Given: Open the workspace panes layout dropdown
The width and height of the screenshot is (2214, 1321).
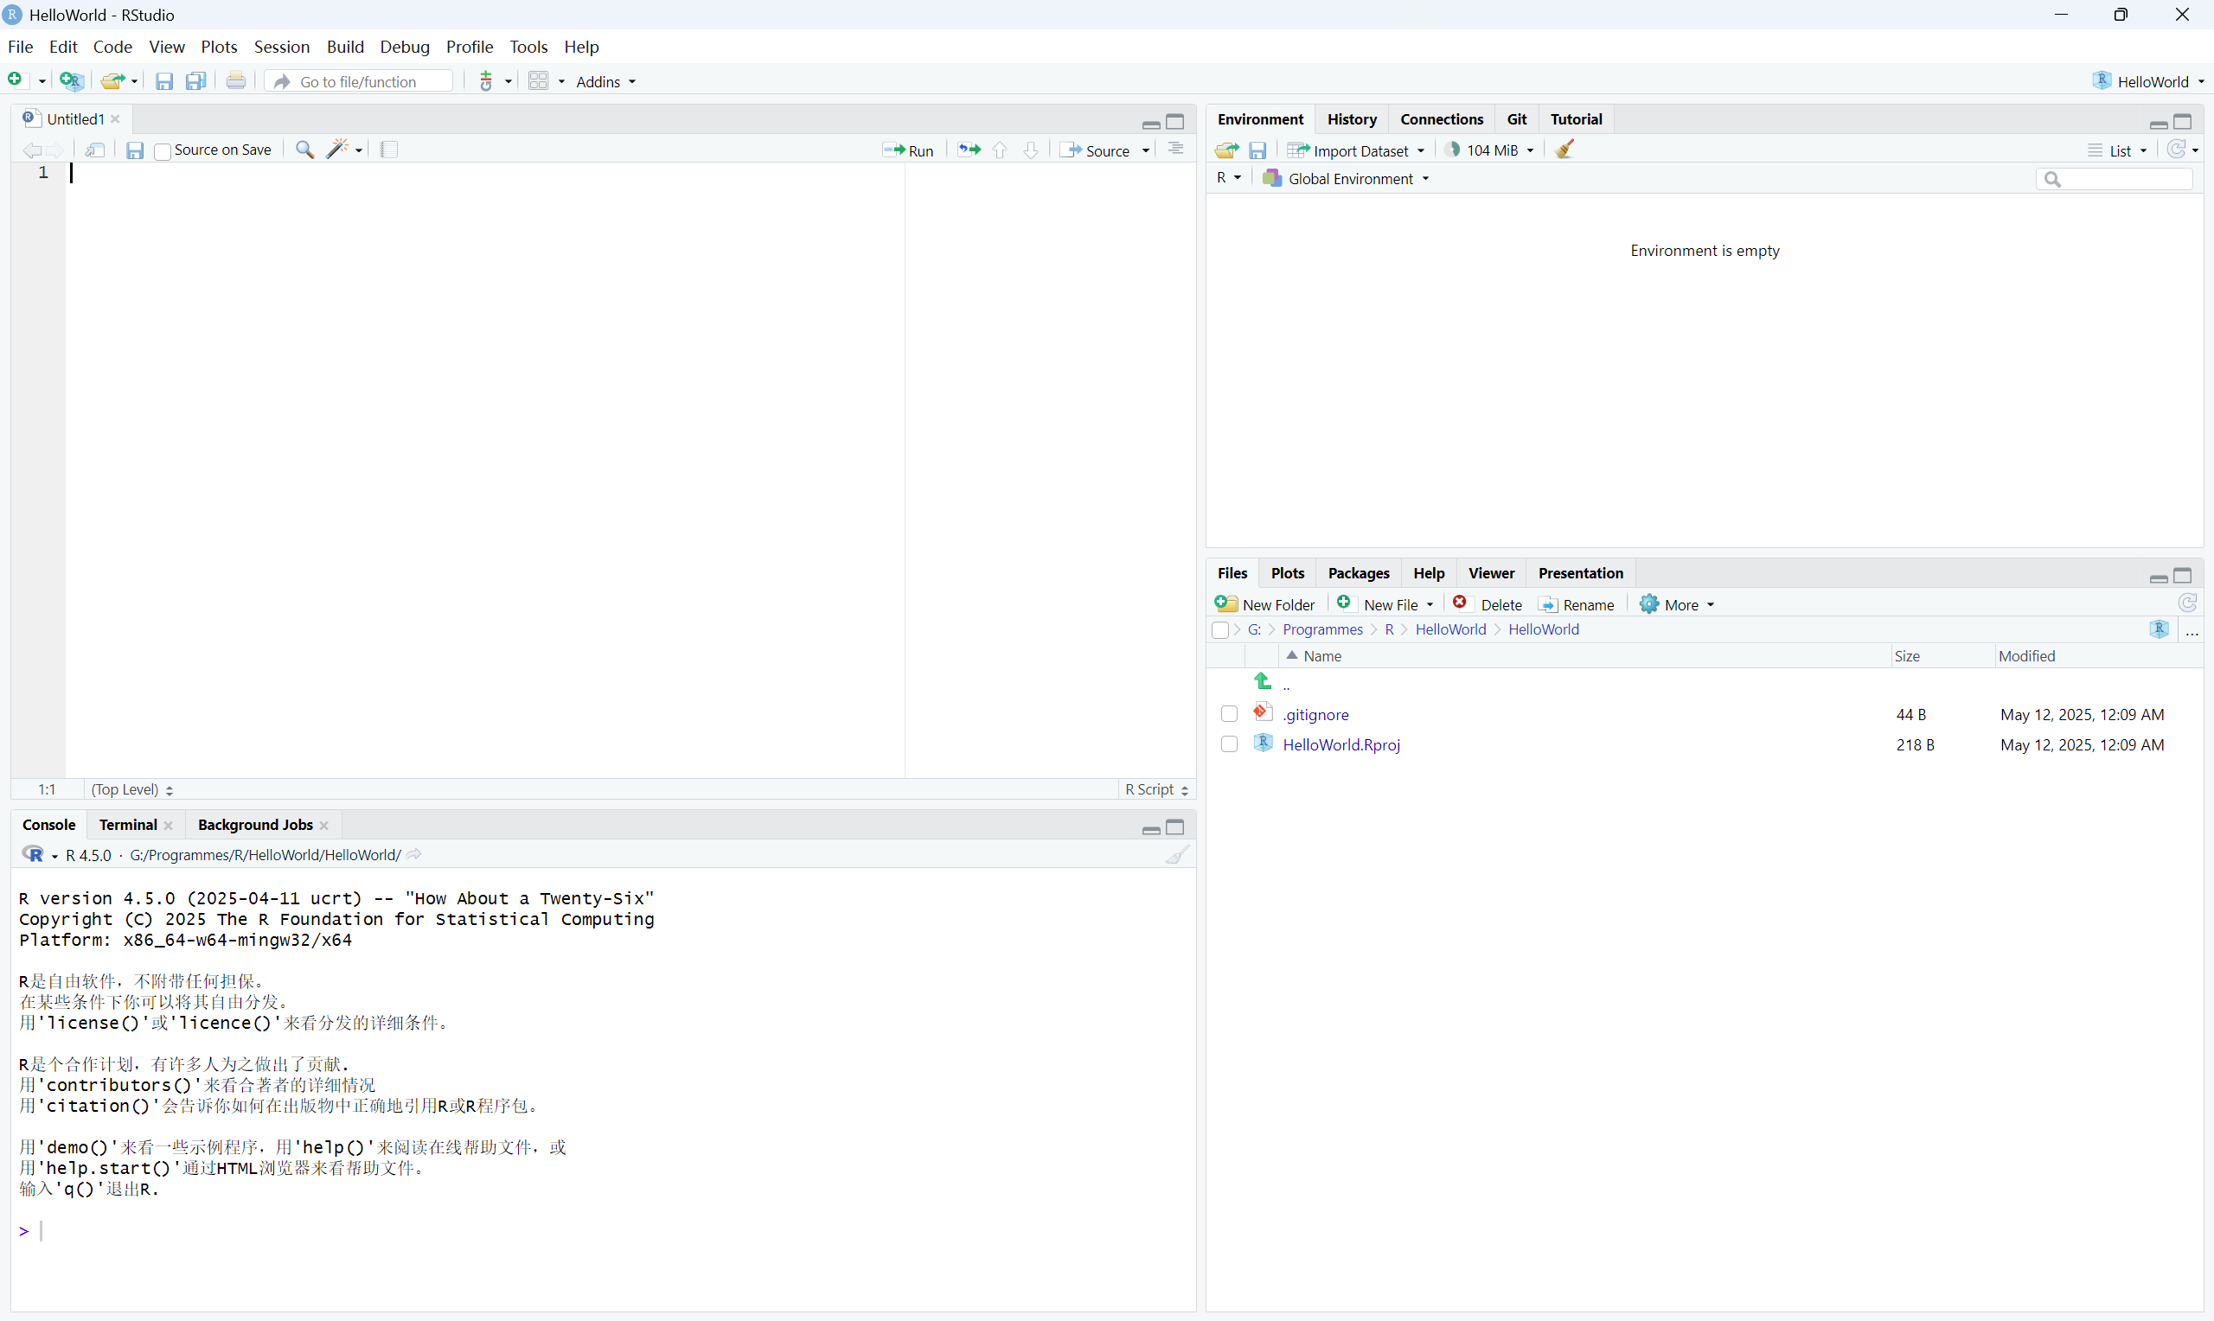Looking at the screenshot, I should (547, 81).
